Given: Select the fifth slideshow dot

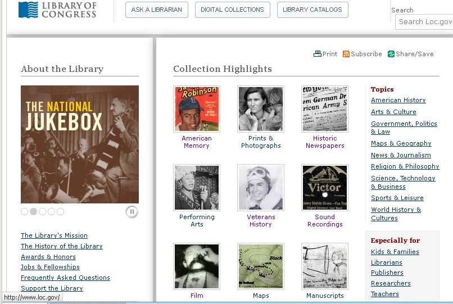Looking at the screenshot, I should pyautogui.click(x=60, y=211).
